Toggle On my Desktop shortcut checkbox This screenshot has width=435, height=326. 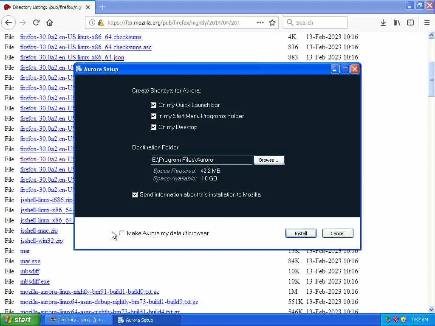point(153,127)
